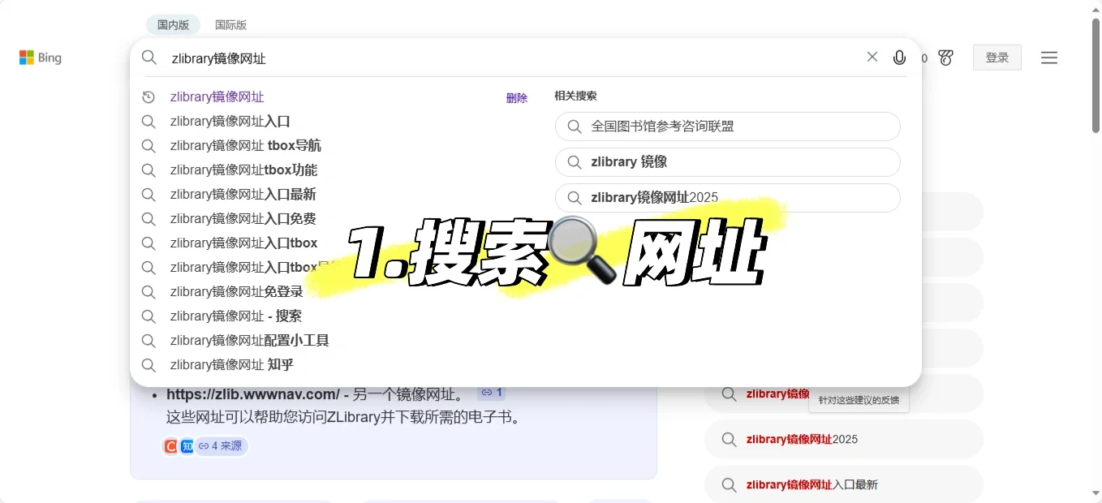This screenshot has height=503, width=1102.
Task: Select suggestion zlibrary镜像网址入口最新 in dropdown
Action: click(243, 195)
